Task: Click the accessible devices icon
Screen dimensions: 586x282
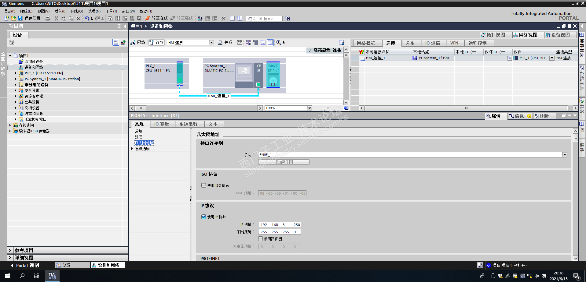Action: [200, 18]
